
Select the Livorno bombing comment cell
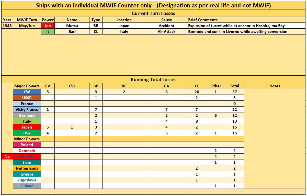point(246,32)
